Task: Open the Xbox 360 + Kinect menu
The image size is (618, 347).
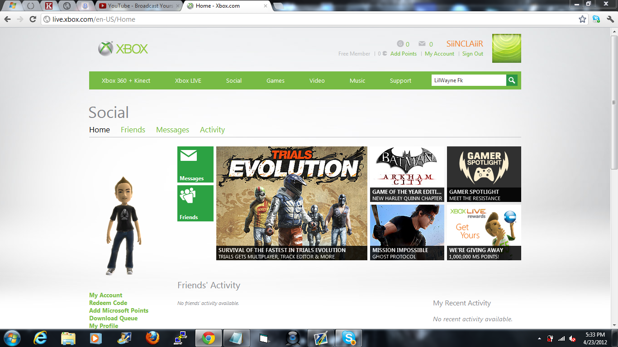Action: [x=126, y=80]
